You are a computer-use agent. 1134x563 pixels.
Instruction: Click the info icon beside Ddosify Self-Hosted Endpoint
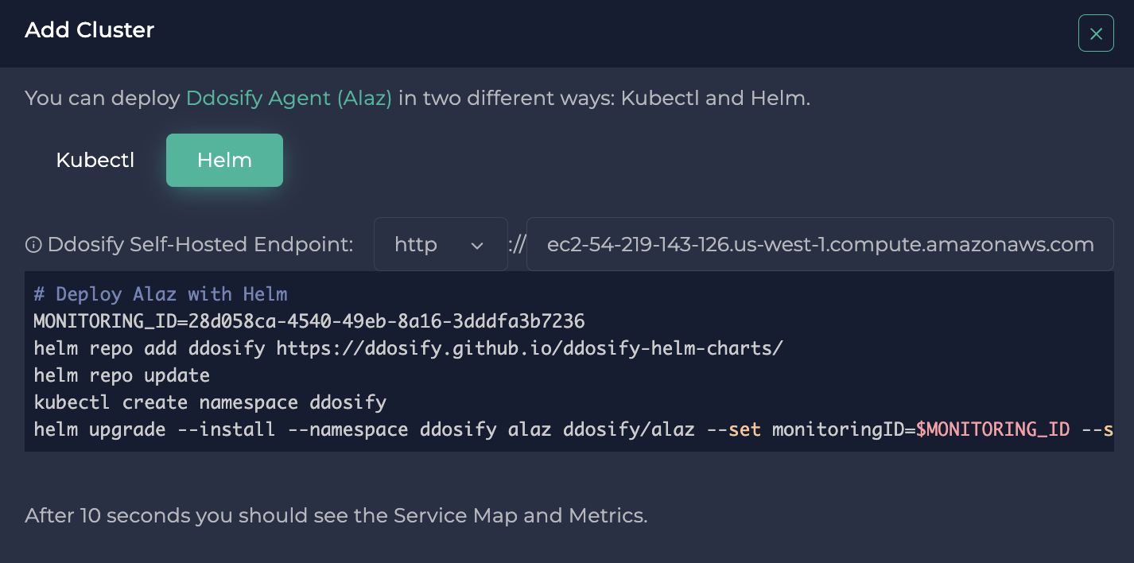pyautogui.click(x=33, y=244)
